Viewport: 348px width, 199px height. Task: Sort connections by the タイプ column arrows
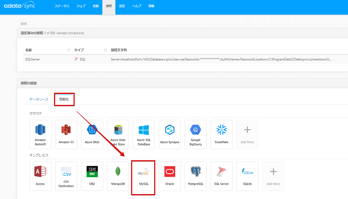click(105, 50)
